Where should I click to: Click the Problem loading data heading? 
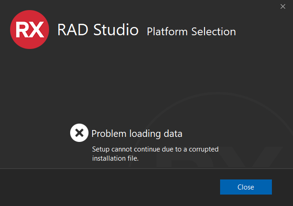coord(137,134)
